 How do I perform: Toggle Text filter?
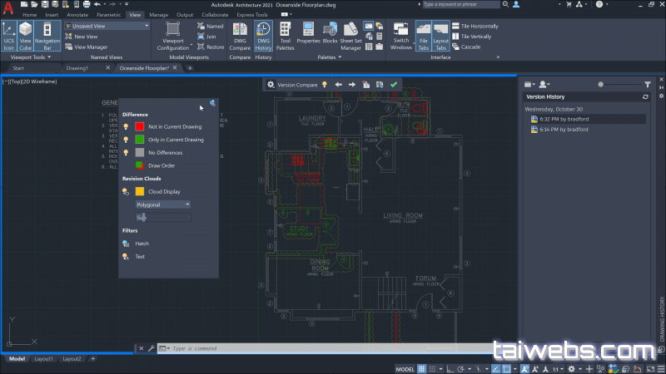pos(126,257)
